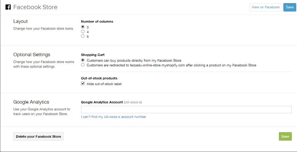Click the Number of columns label
297x152 pixels.
pos(97,22)
